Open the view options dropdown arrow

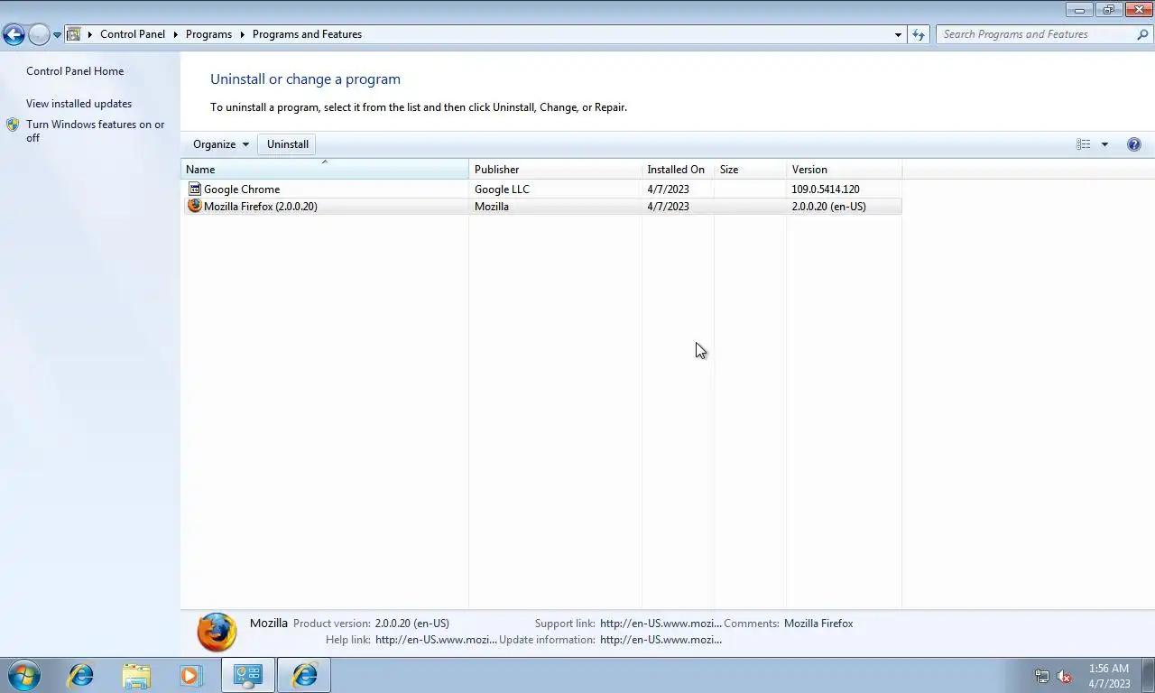click(x=1104, y=144)
